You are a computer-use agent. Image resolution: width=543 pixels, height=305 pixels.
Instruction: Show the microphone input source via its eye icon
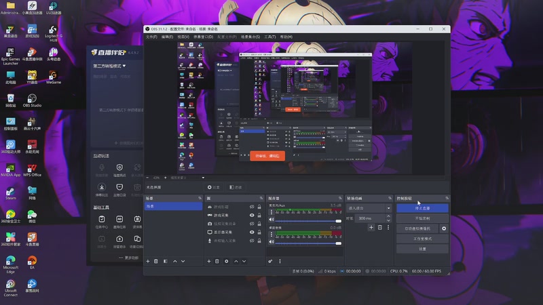[x=252, y=241]
